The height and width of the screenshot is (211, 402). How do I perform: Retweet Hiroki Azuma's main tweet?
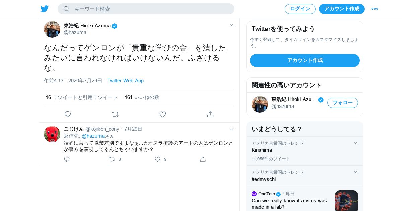(115, 114)
